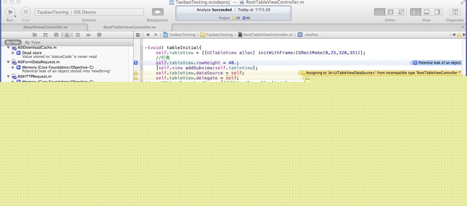Open the Breakpoint navigator
This screenshot has width=467, height=206.
(x=88, y=35)
